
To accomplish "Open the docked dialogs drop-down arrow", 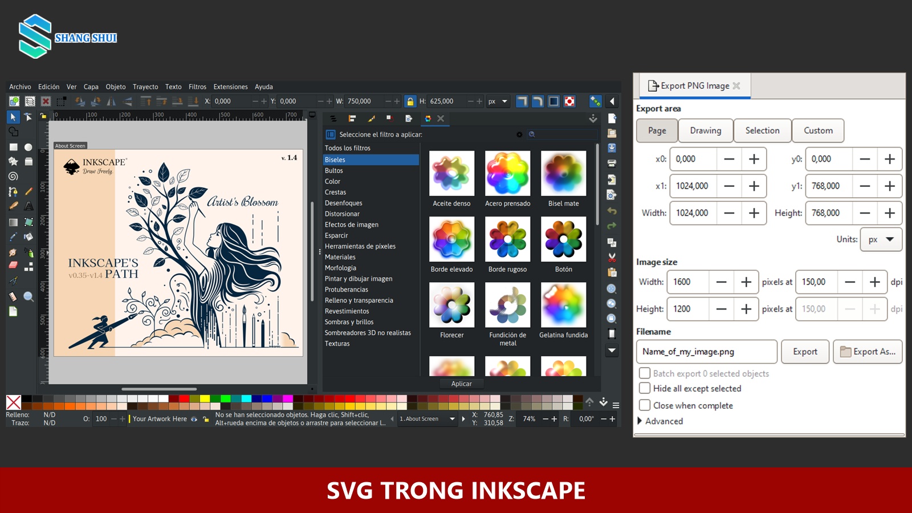I will pos(593,119).
